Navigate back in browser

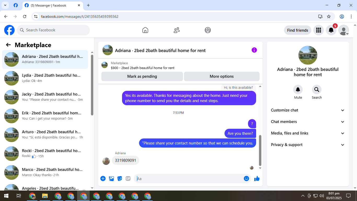tap(6, 16)
